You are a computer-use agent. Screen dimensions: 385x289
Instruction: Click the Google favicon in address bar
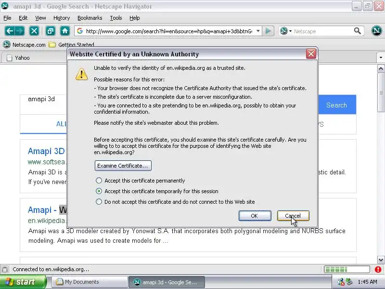pyautogui.click(x=80, y=31)
